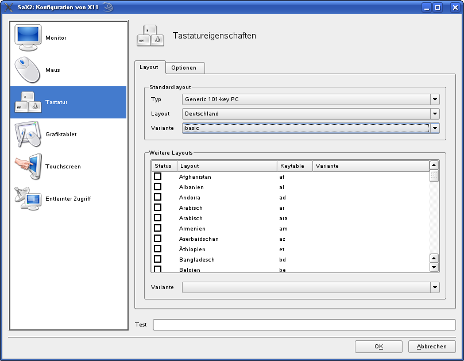The height and width of the screenshot is (361, 464).
Task: Open Entfernter Zugriff satellite icon
Action: click(x=28, y=199)
